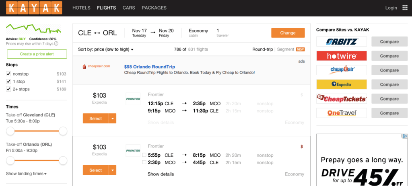Click the Prepay DRIVE 45% off banner ad
This screenshot has width=412, height=186.
pyautogui.click(x=362, y=160)
